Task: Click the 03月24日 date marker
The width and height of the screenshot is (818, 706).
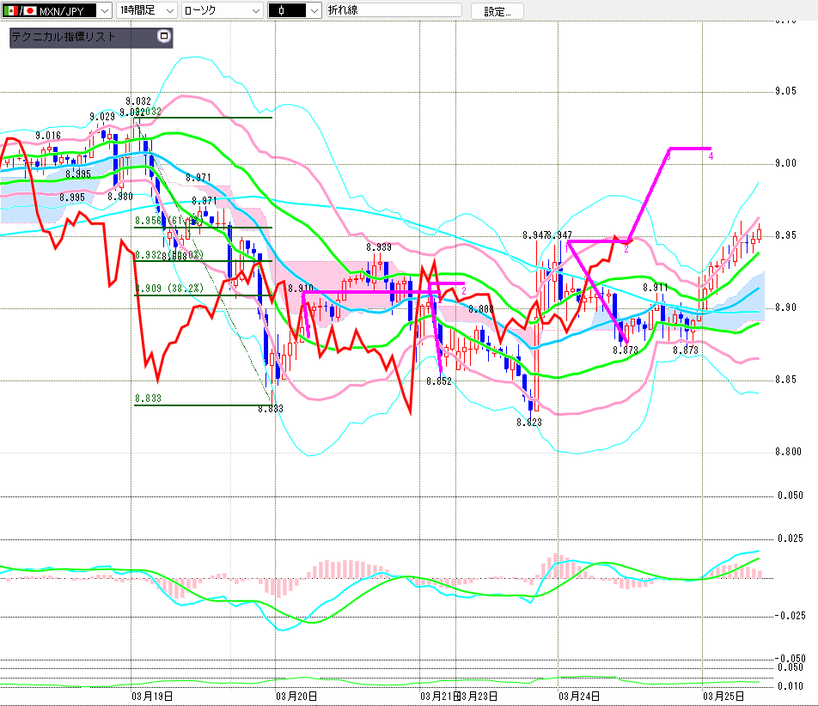Action: coord(578,696)
